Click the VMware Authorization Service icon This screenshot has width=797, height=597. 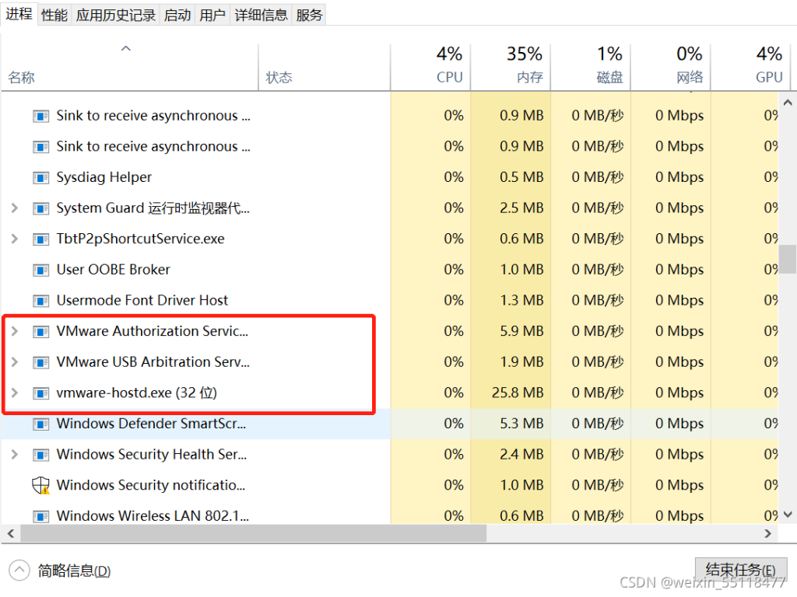[x=40, y=331]
